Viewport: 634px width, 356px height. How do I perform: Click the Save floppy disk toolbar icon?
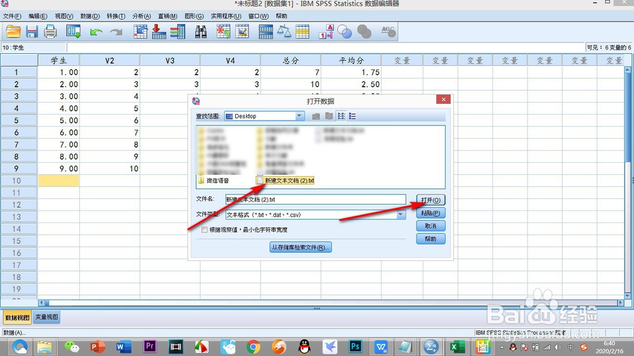pos(32,32)
